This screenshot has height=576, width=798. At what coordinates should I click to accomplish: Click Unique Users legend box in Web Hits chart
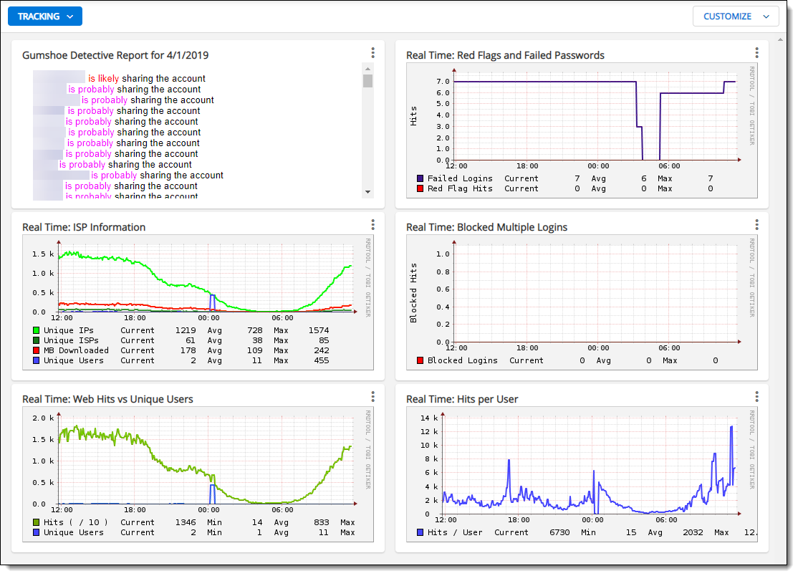(x=36, y=533)
